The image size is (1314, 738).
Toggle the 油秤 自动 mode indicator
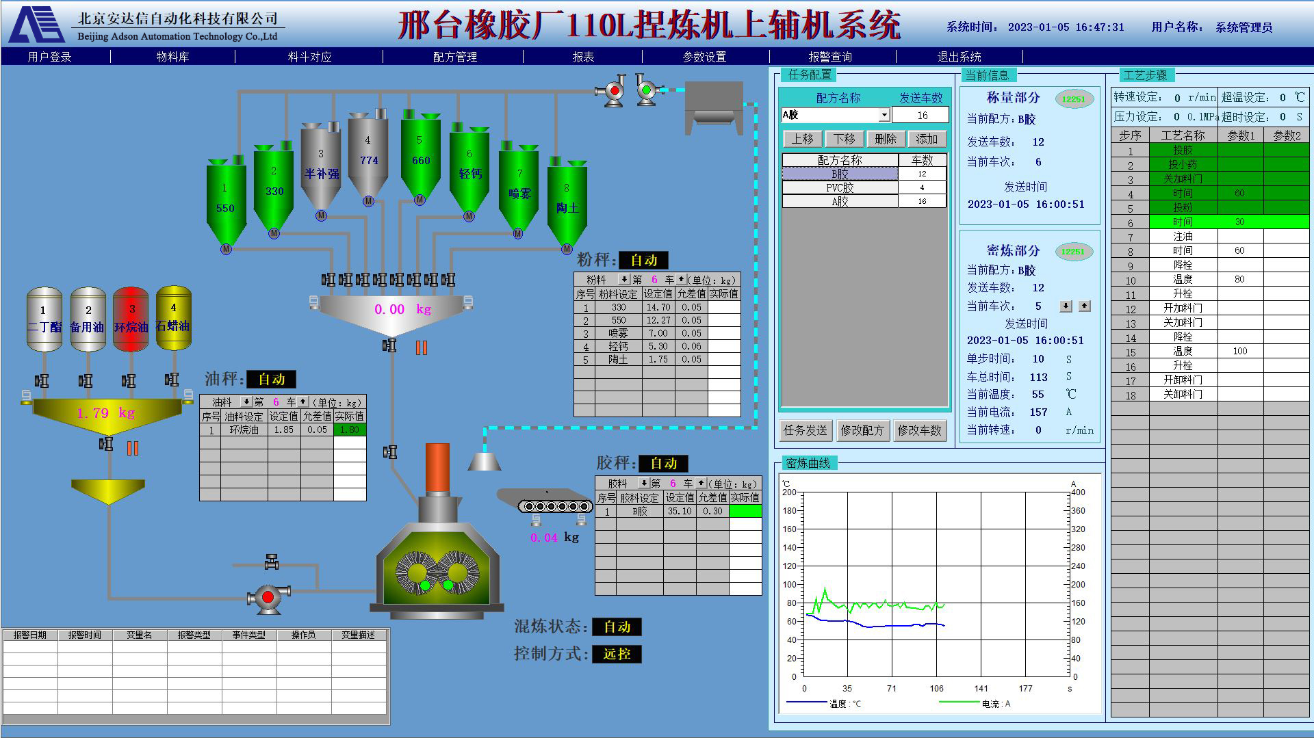[x=271, y=380]
